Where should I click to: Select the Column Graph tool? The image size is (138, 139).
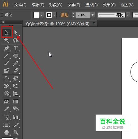click(16, 117)
